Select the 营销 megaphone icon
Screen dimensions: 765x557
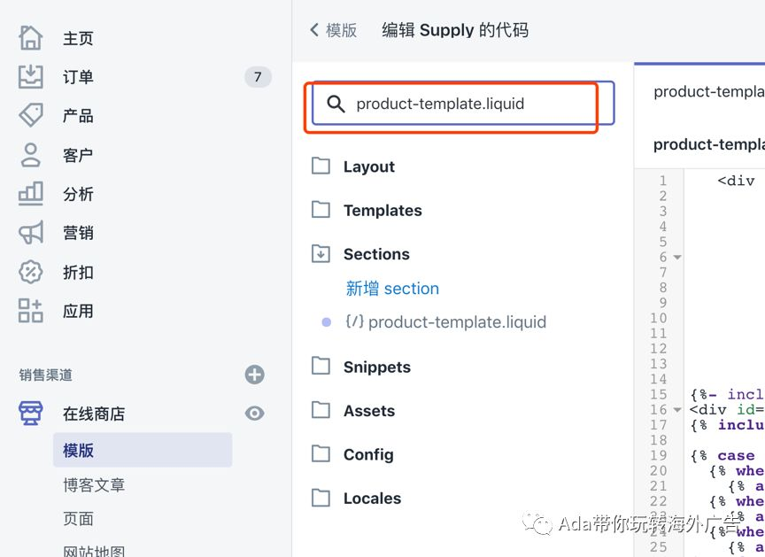pyautogui.click(x=31, y=233)
